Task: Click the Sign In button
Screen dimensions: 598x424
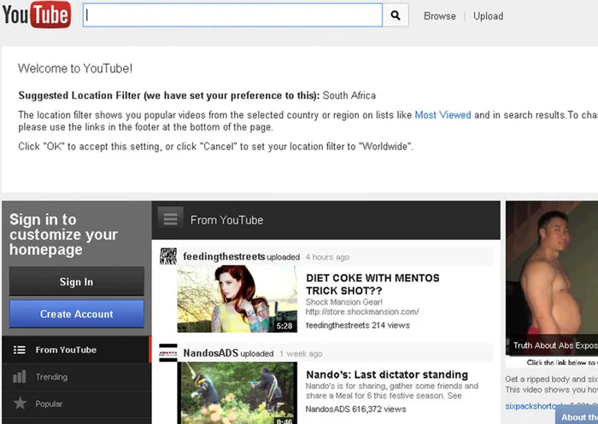Action: [x=77, y=282]
